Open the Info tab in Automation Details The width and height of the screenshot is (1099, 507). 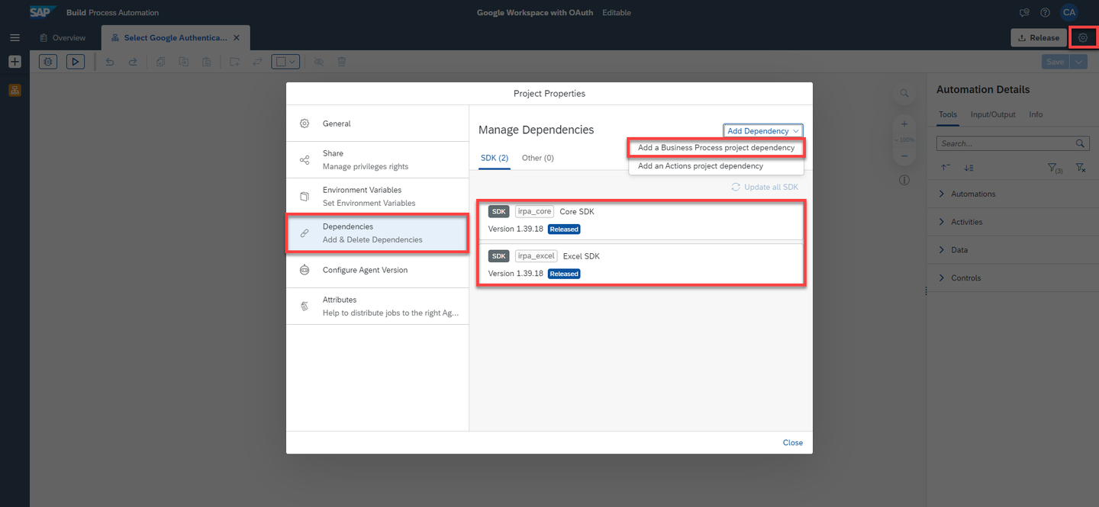coord(1036,114)
